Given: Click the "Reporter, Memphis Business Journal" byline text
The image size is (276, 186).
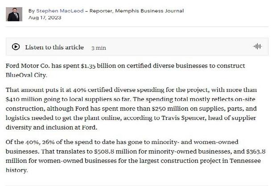Looking at the screenshot, I should [136, 11].
